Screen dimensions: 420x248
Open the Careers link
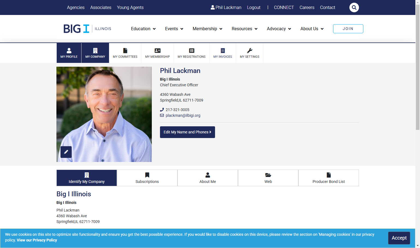click(307, 7)
